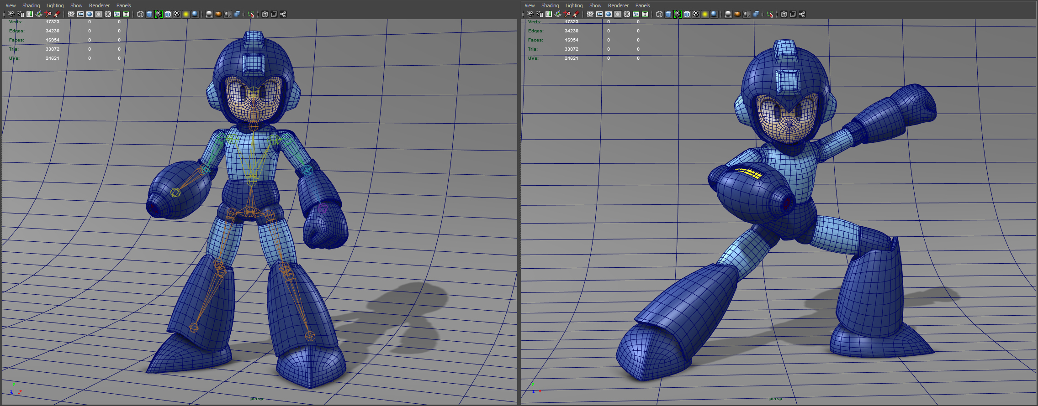Screen dimensions: 1038x406
Task: Open Shading menu of right viewport
Action: (x=550, y=5)
